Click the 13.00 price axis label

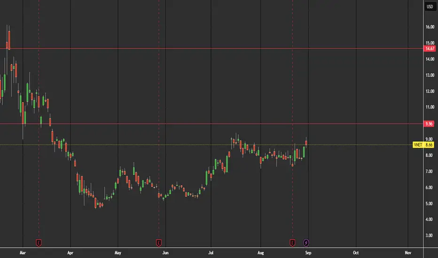(x=430, y=75)
